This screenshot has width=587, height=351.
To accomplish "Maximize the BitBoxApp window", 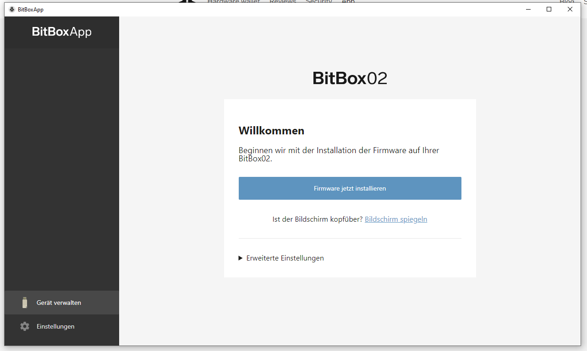I will point(549,9).
